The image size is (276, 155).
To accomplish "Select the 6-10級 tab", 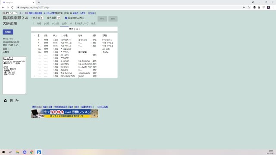I will [x=55, y=24].
